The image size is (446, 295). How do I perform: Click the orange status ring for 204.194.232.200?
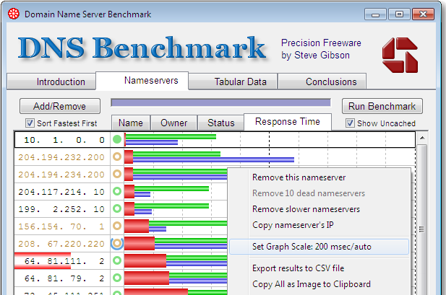117,157
